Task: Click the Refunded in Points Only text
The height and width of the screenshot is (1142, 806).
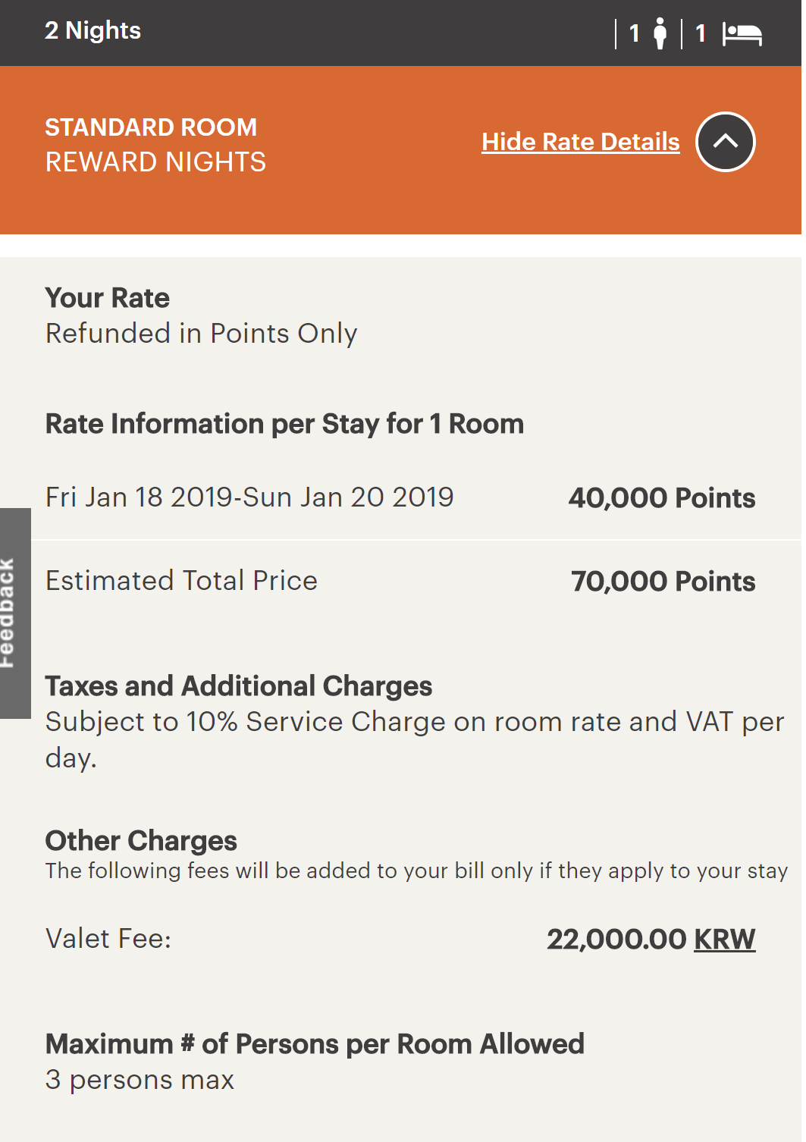Action: [201, 334]
